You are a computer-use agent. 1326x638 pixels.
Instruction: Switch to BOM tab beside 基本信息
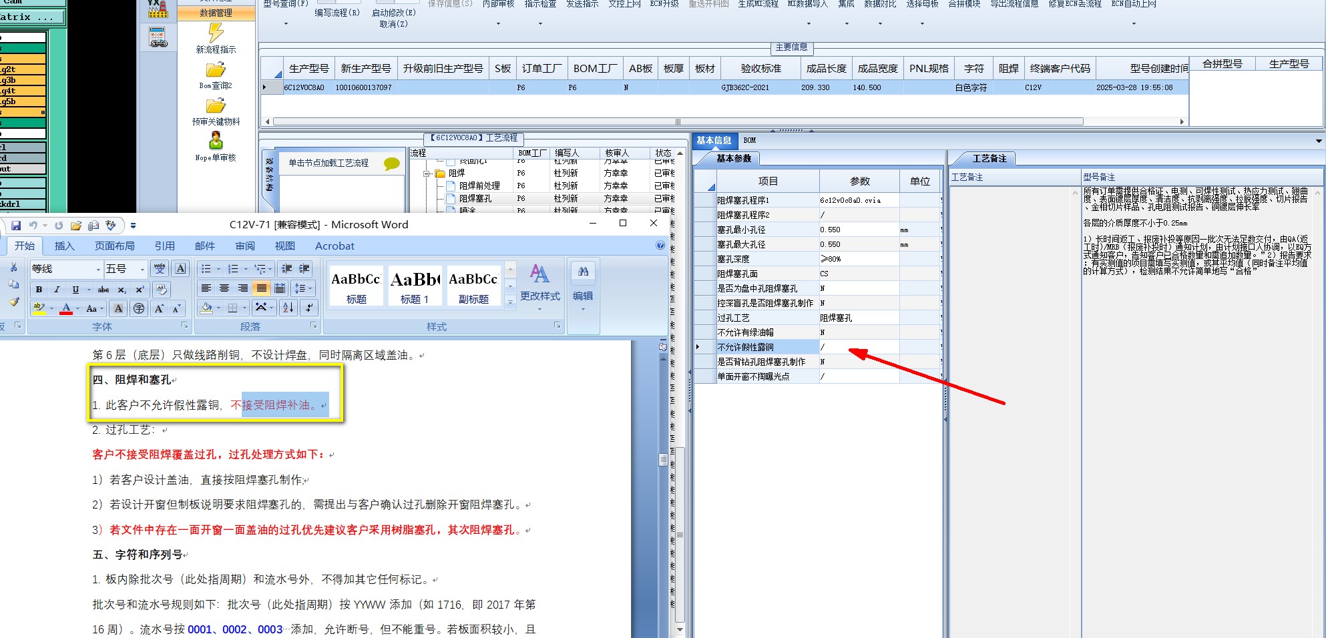click(x=750, y=140)
